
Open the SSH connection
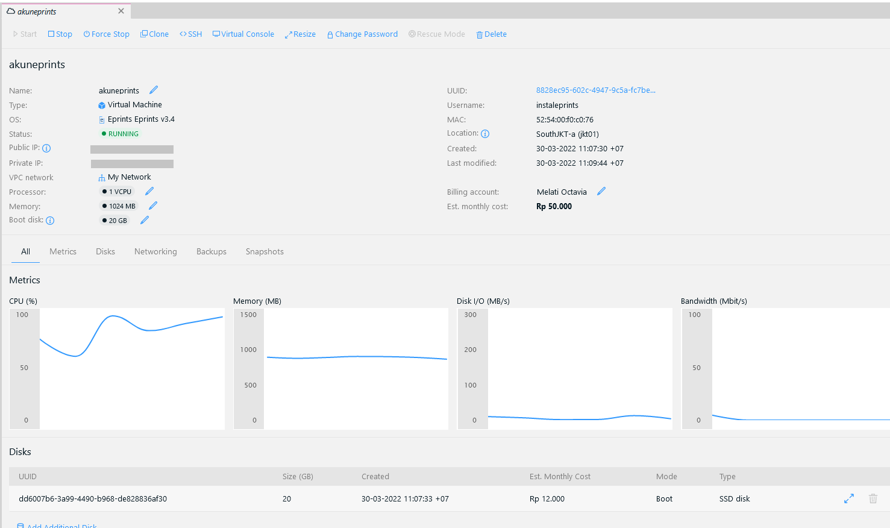191,34
